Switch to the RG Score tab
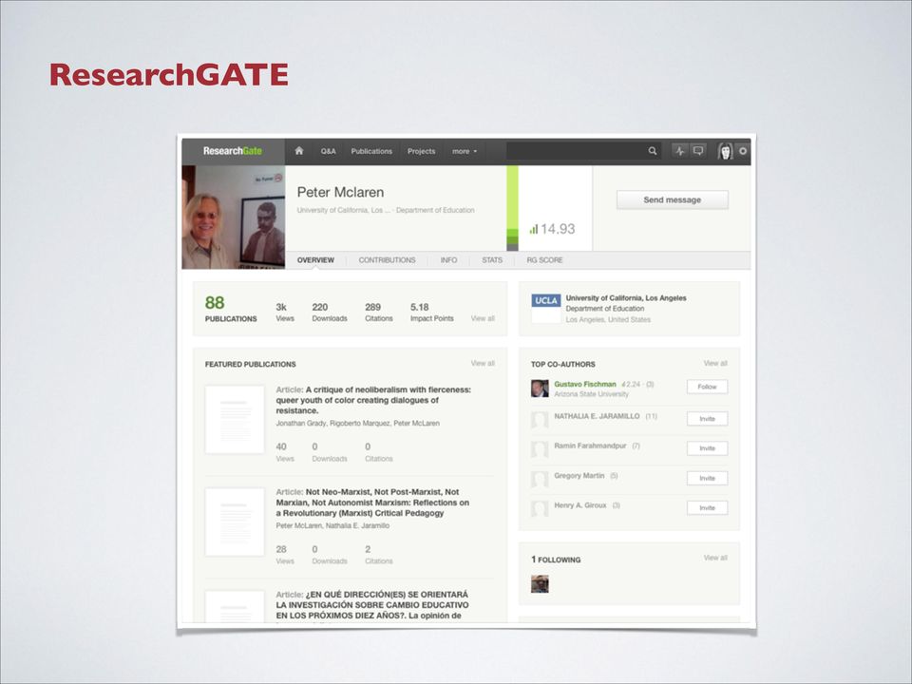912x684 pixels. click(x=544, y=260)
